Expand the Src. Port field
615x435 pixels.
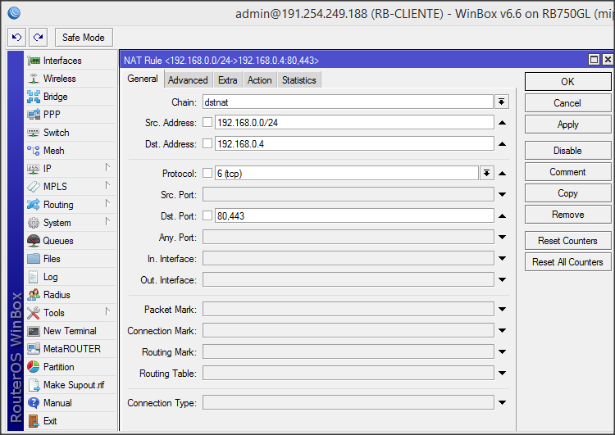click(x=502, y=194)
